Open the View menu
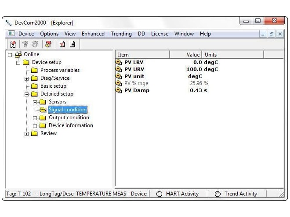This screenshot has width=290, height=217. pos(70,34)
